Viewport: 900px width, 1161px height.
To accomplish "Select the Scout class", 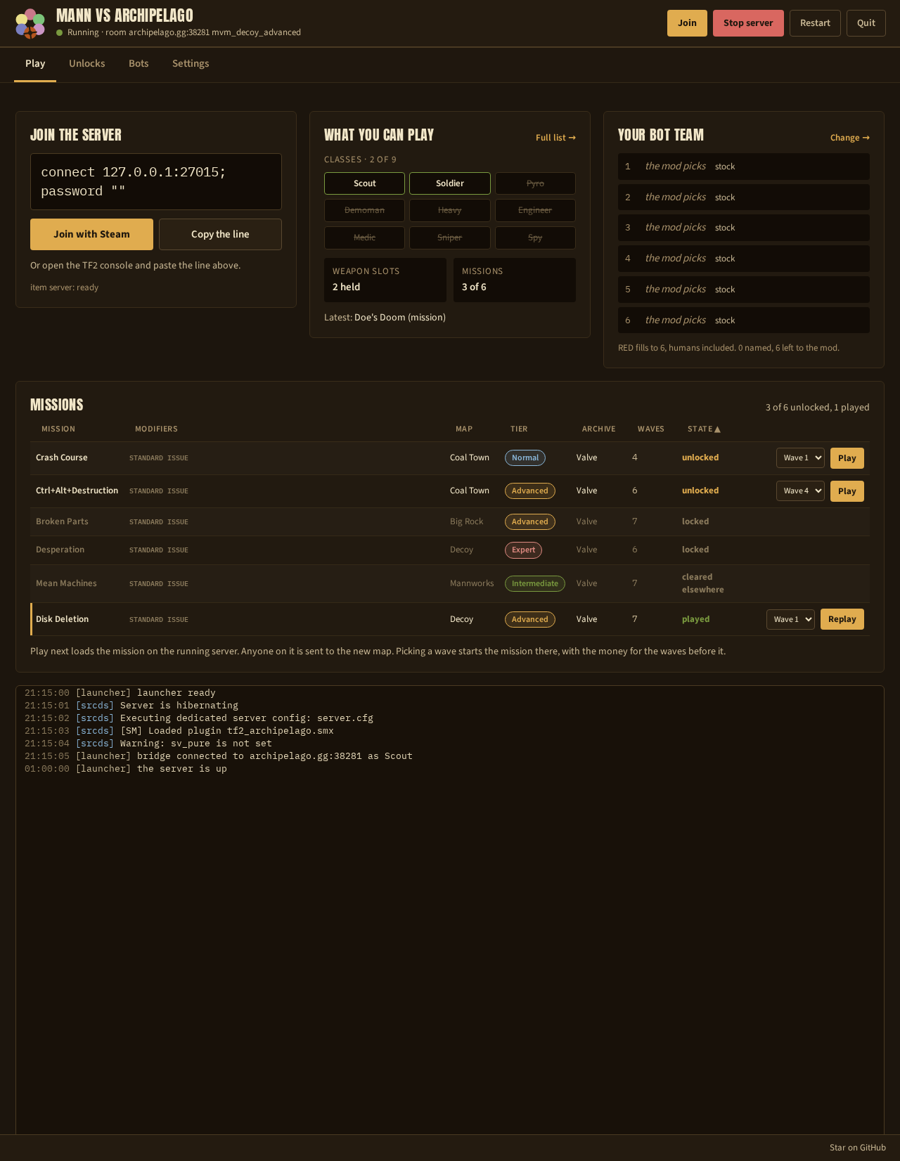I will 364,183.
